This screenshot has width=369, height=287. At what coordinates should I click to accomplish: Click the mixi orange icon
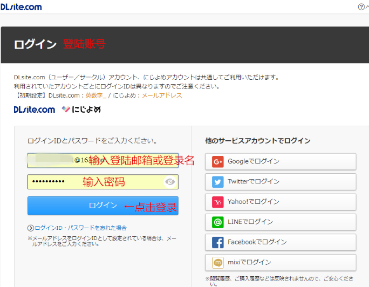click(218, 262)
